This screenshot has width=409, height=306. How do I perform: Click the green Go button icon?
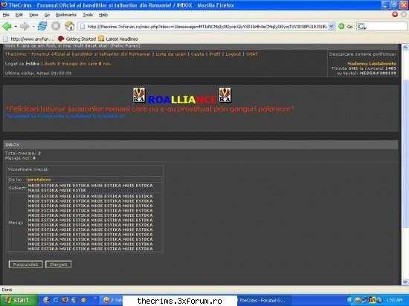(341, 26)
